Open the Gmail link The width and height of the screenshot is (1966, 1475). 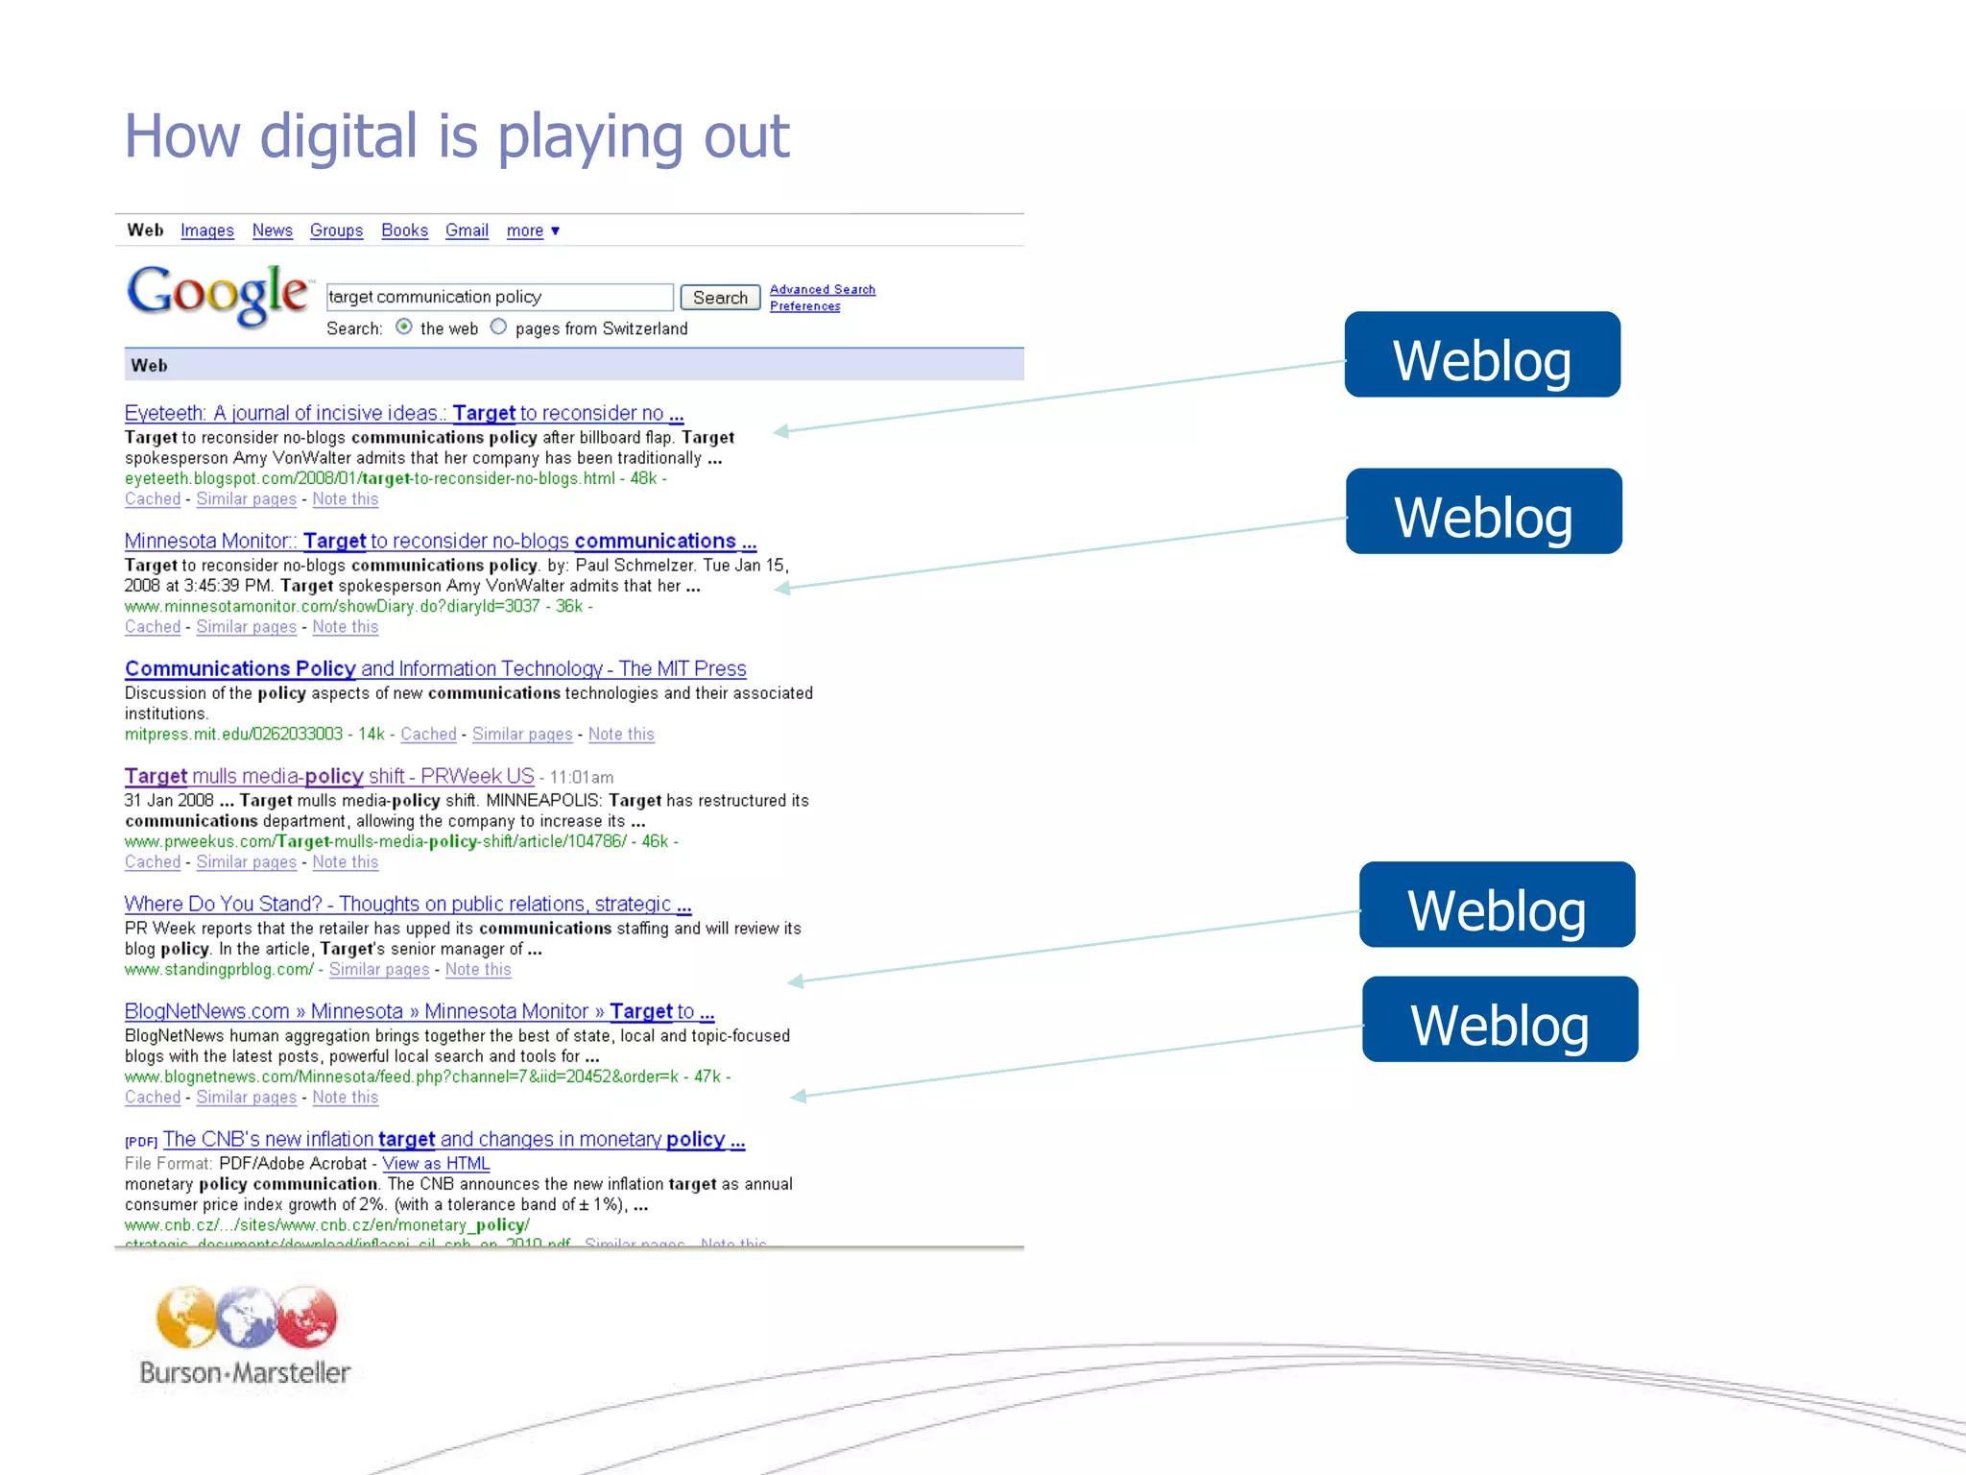pos(468,230)
